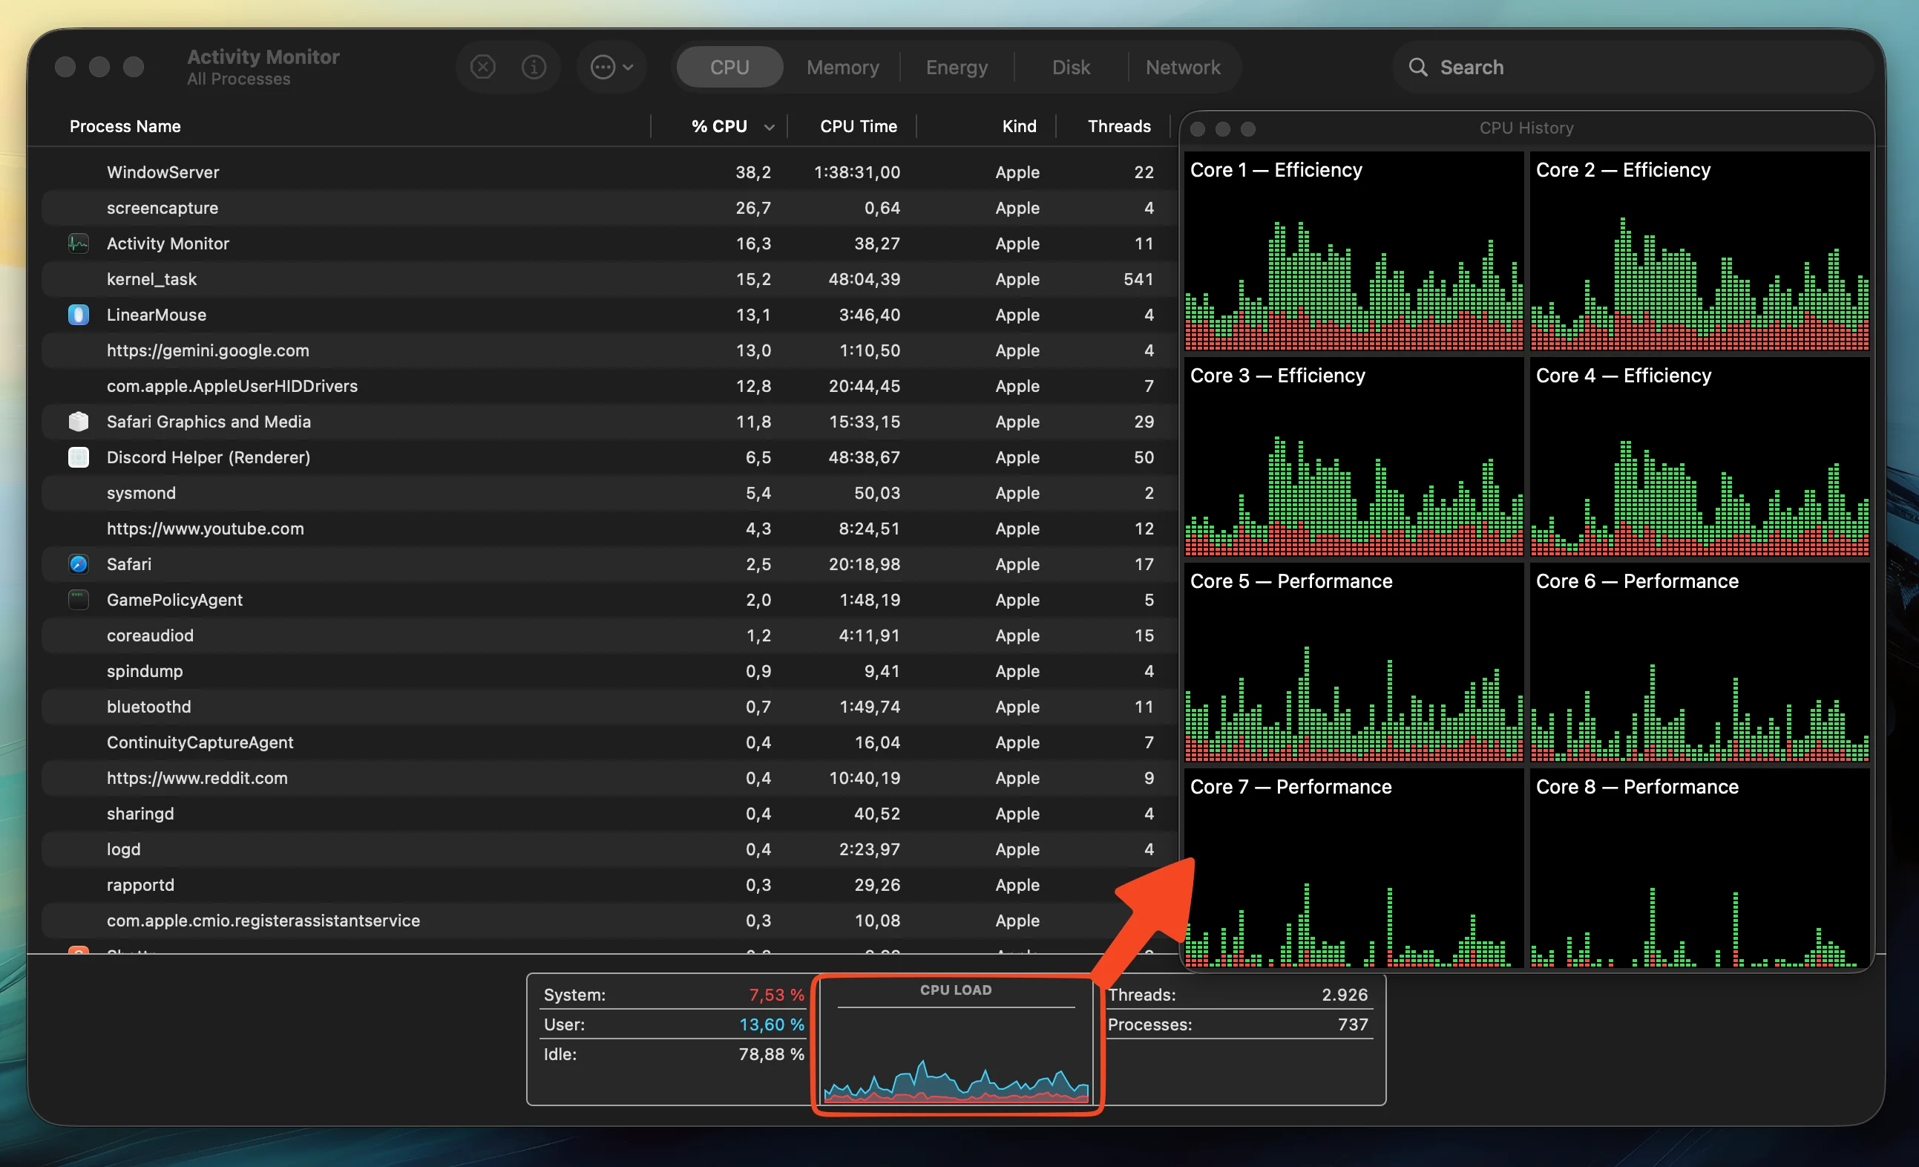Select the spindump process row

[609, 672]
